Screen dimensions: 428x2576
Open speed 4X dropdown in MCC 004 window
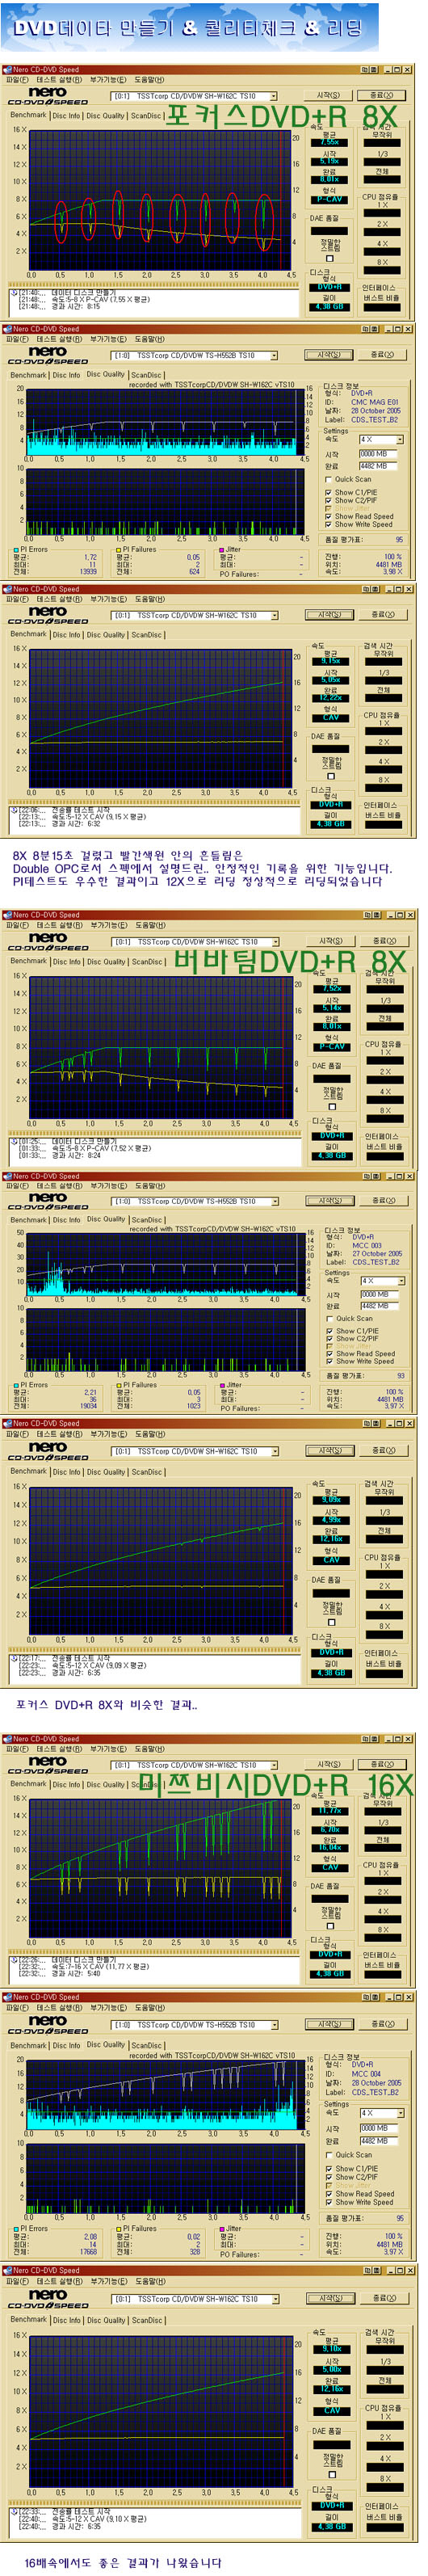pos(400,2112)
